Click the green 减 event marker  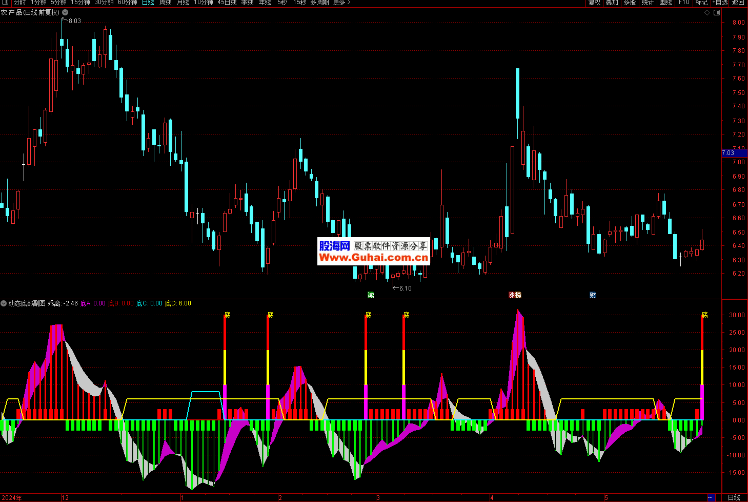371,295
